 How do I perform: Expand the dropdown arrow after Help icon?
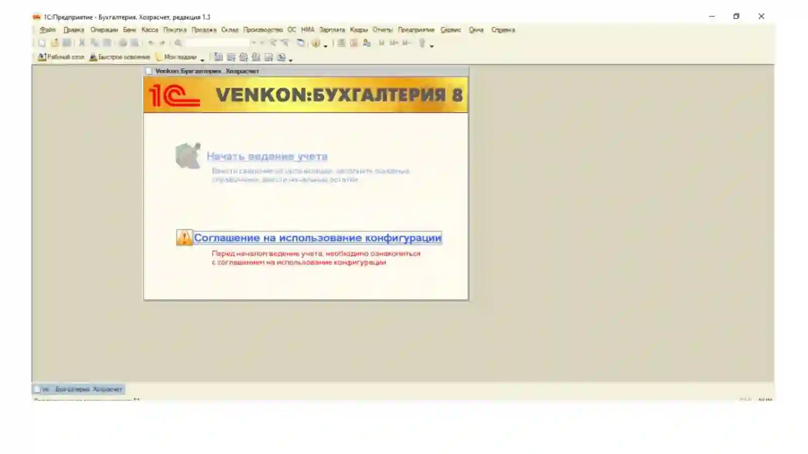325,46
